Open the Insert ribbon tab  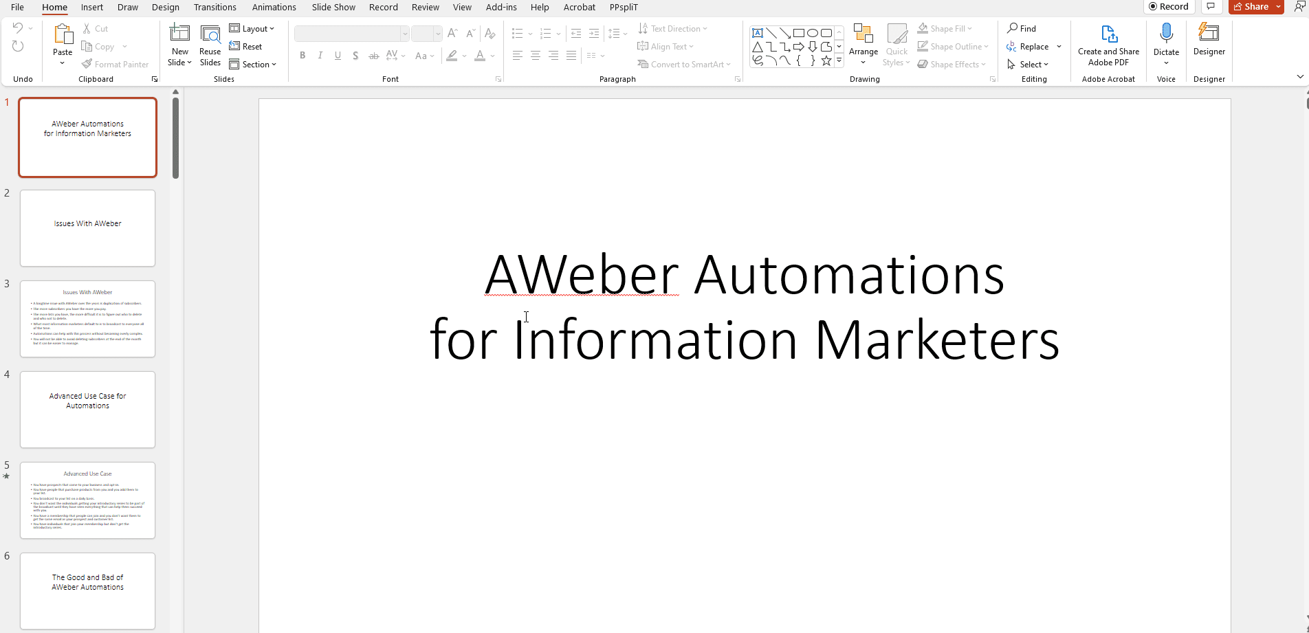(91, 7)
